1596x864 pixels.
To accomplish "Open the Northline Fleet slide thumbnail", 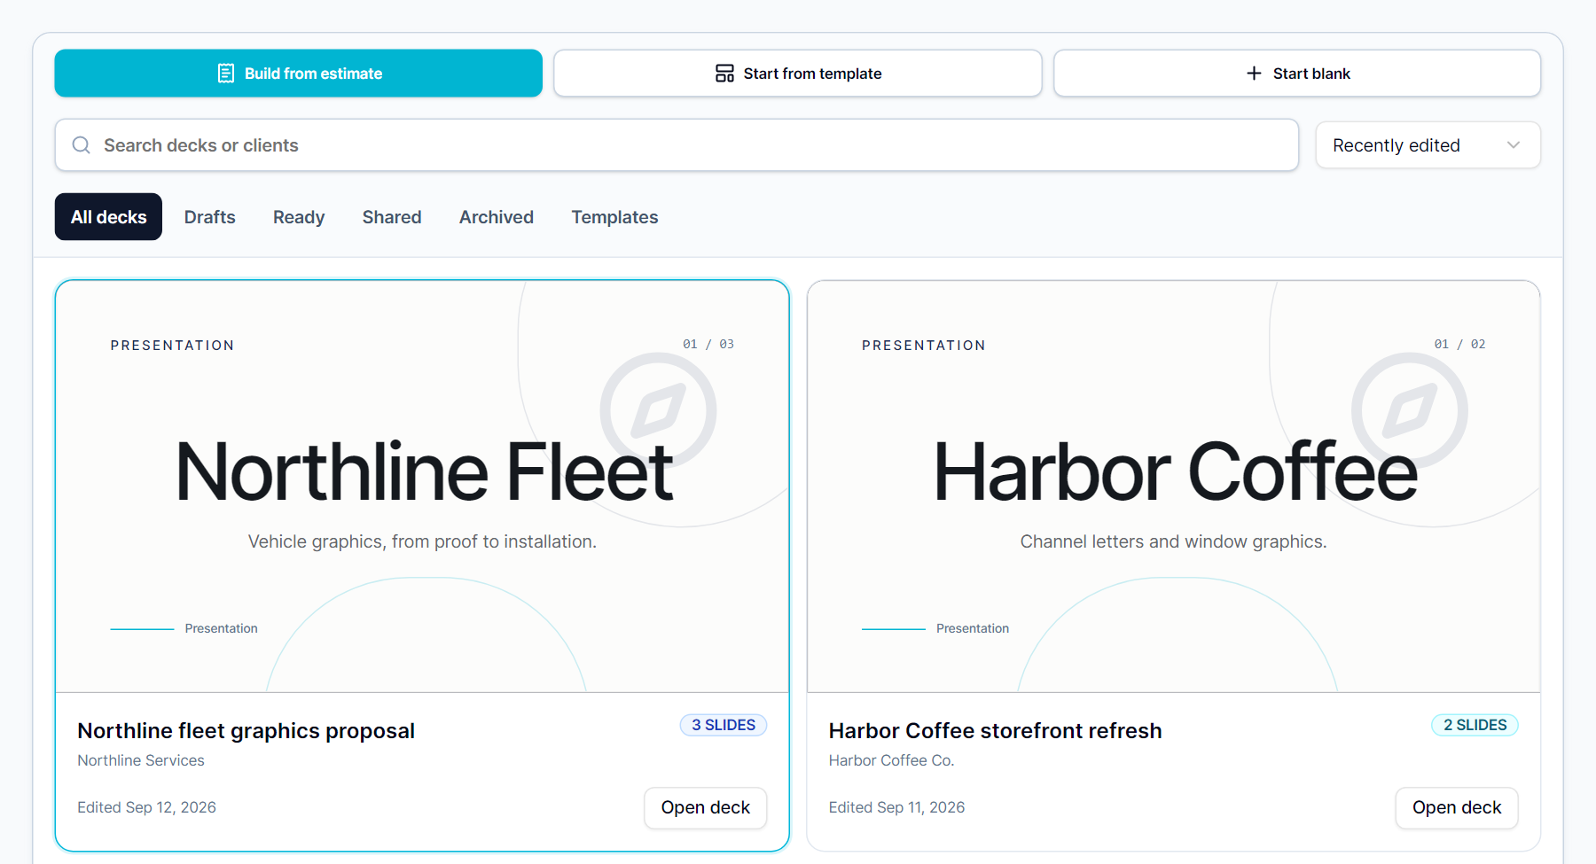I will click(422, 486).
